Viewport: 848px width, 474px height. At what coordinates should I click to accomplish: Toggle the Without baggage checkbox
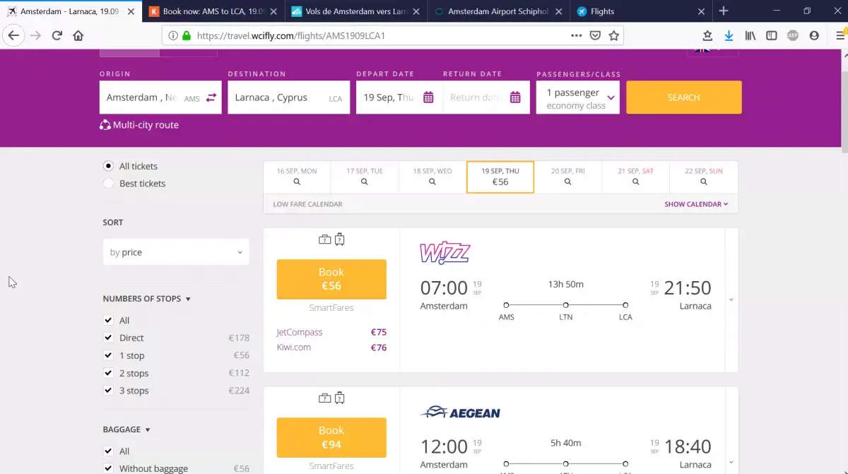pos(108,468)
